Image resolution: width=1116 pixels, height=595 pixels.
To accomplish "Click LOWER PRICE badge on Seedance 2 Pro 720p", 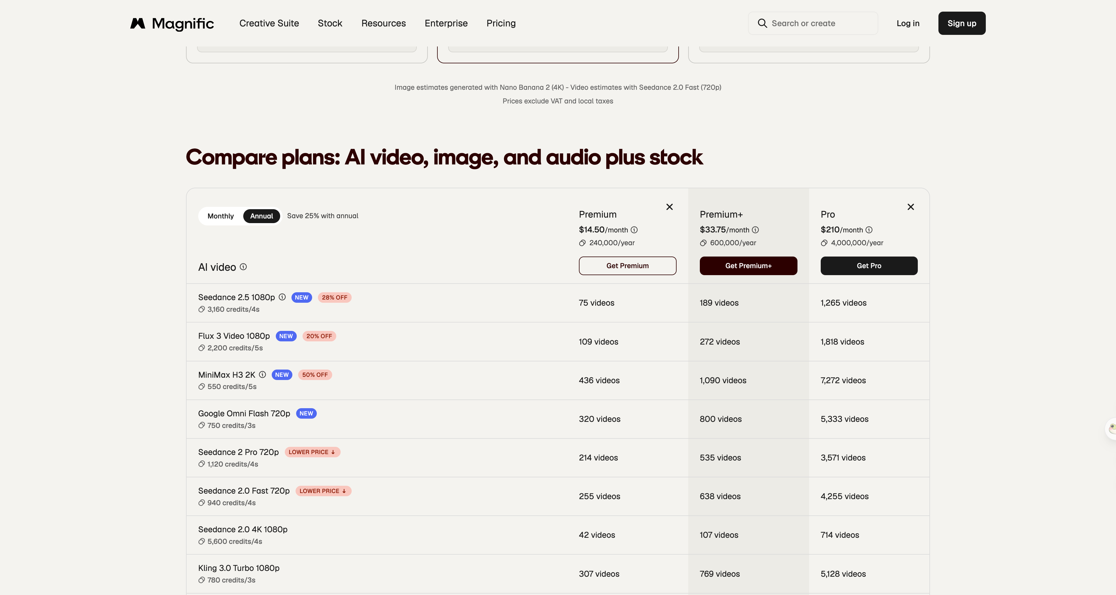I will pos(312,452).
